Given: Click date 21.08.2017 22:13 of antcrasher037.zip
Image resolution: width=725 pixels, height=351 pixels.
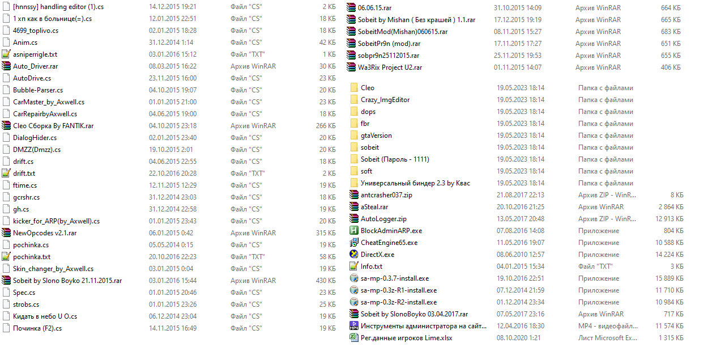Looking at the screenshot, I should 521,195.
